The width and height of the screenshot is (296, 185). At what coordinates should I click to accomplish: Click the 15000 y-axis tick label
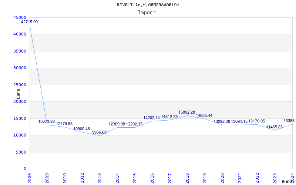coord(20,118)
